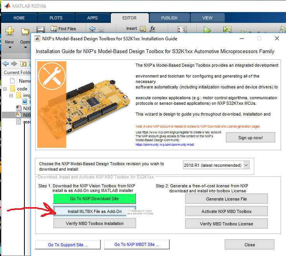This screenshot has width=286, height=256.
Task: Click the Breakpoints toolbar icon
Action: point(182,29)
